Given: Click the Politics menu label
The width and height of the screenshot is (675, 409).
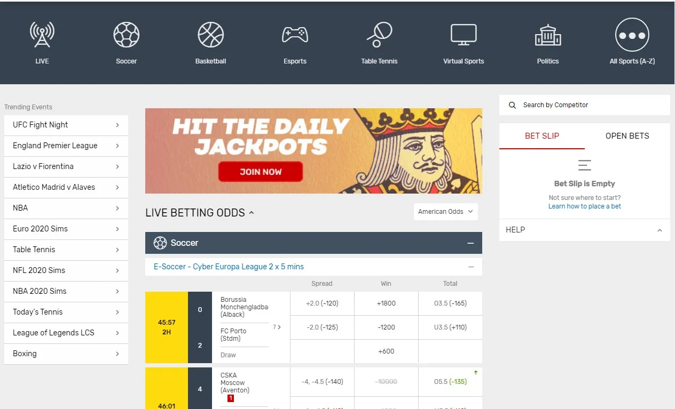Looking at the screenshot, I should click(x=548, y=61).
